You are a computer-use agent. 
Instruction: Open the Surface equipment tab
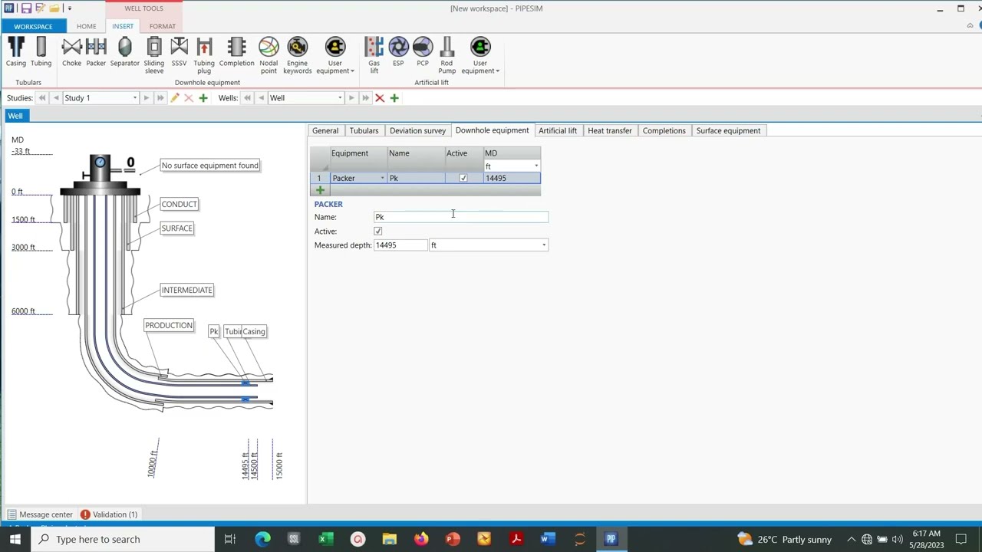(x=728, y=130)
